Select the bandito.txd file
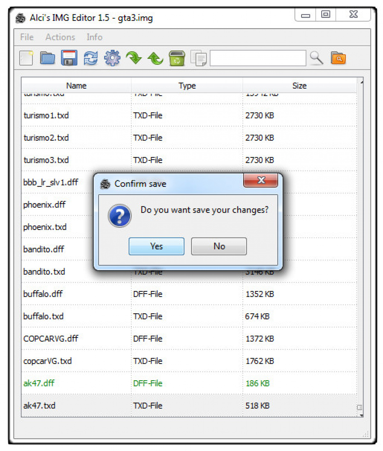 tap(44, 272)
